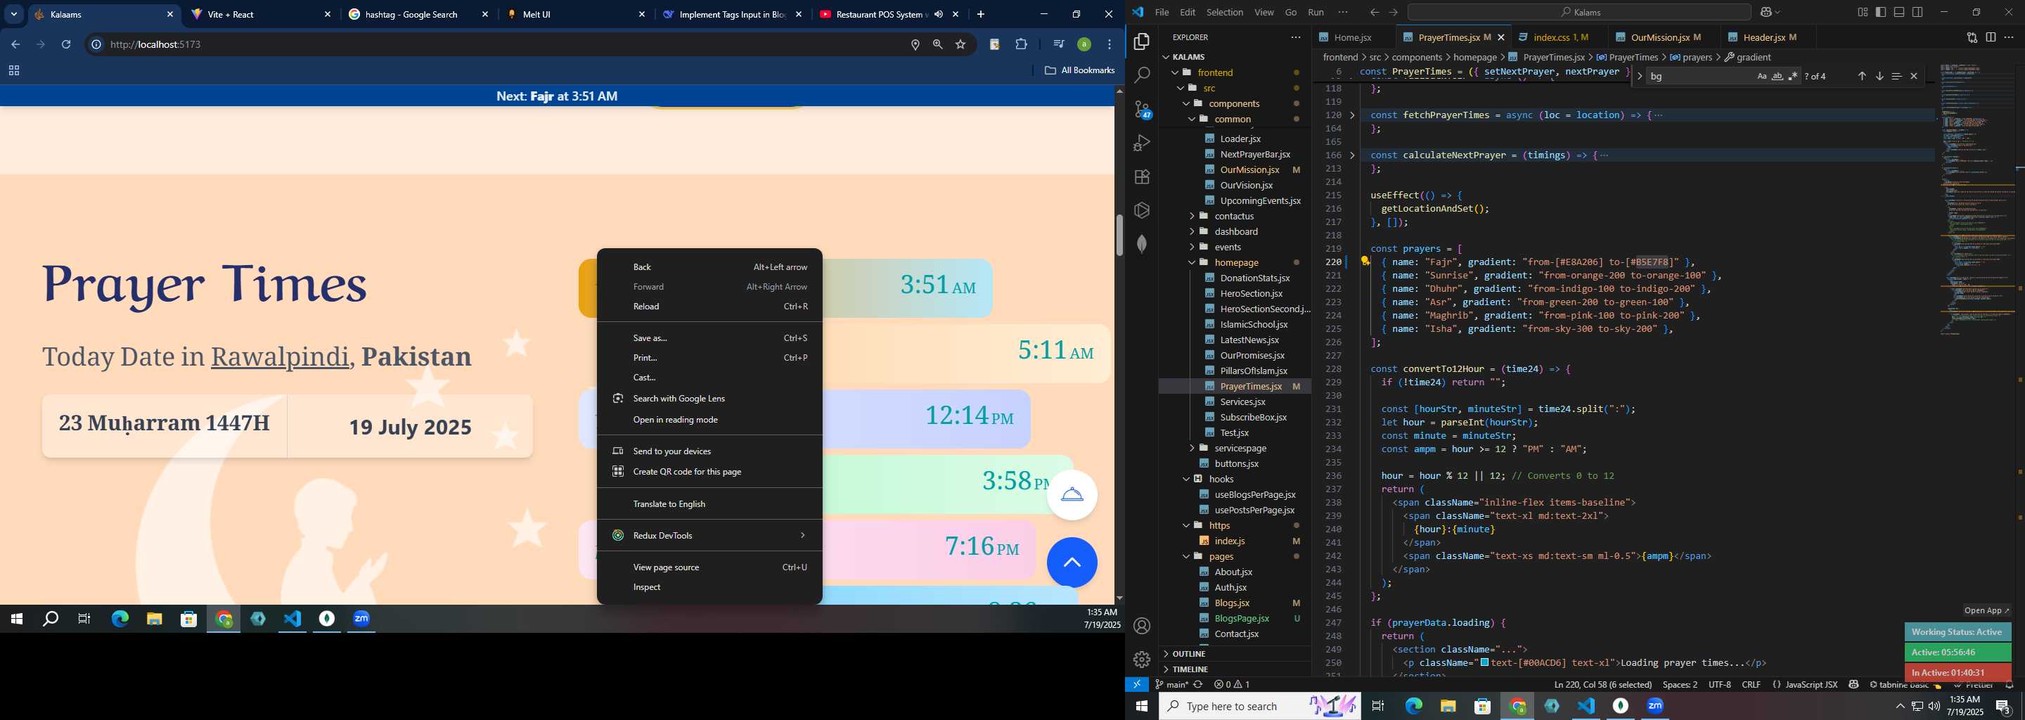Open the Chrome extensions puzzle icon
The height and width of the screenshot is (720, 2025).
click(1021, 45)
